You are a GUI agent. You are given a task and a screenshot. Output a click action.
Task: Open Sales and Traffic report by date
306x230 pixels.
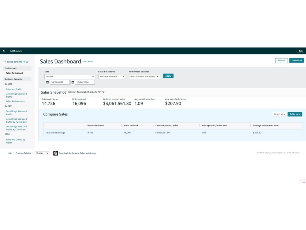coord(14,89)
